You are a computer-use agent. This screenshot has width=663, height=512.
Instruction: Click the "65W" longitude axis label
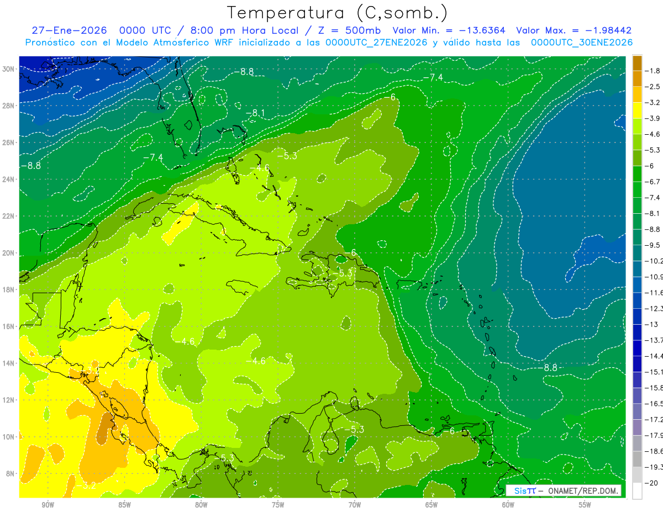(x=432, y=505)
